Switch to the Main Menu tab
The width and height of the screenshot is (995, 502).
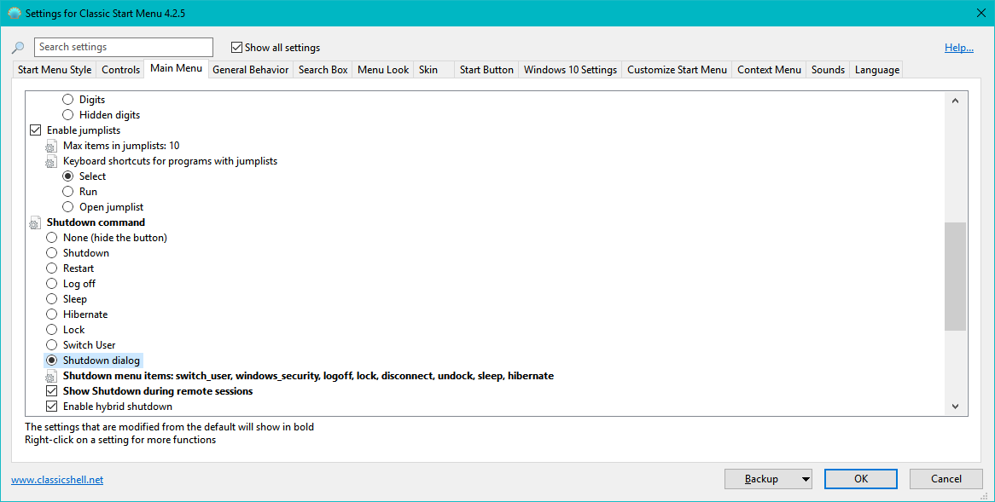(176, 68)
